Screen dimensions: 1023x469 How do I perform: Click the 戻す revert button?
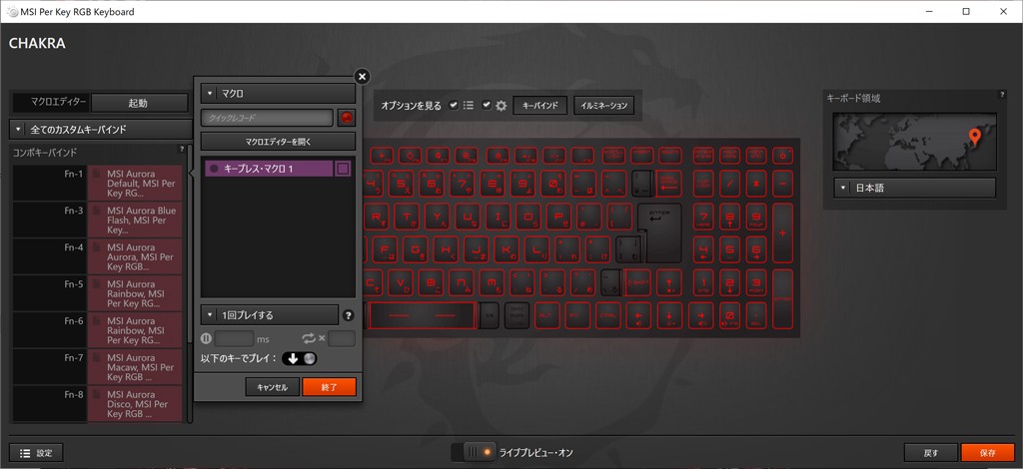tap(931, 453)
